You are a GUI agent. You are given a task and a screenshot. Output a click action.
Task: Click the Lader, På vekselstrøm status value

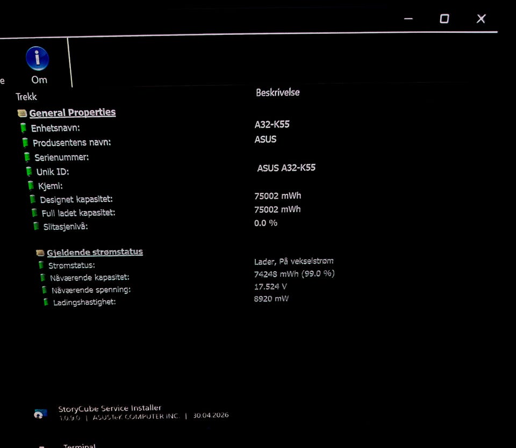click(293, 261)
